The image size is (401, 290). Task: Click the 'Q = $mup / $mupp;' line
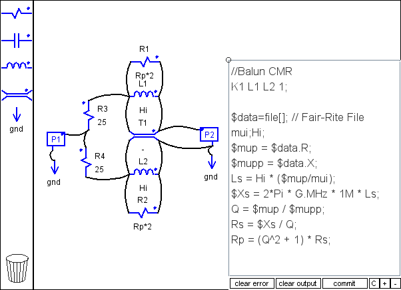[x=278, y=210]
